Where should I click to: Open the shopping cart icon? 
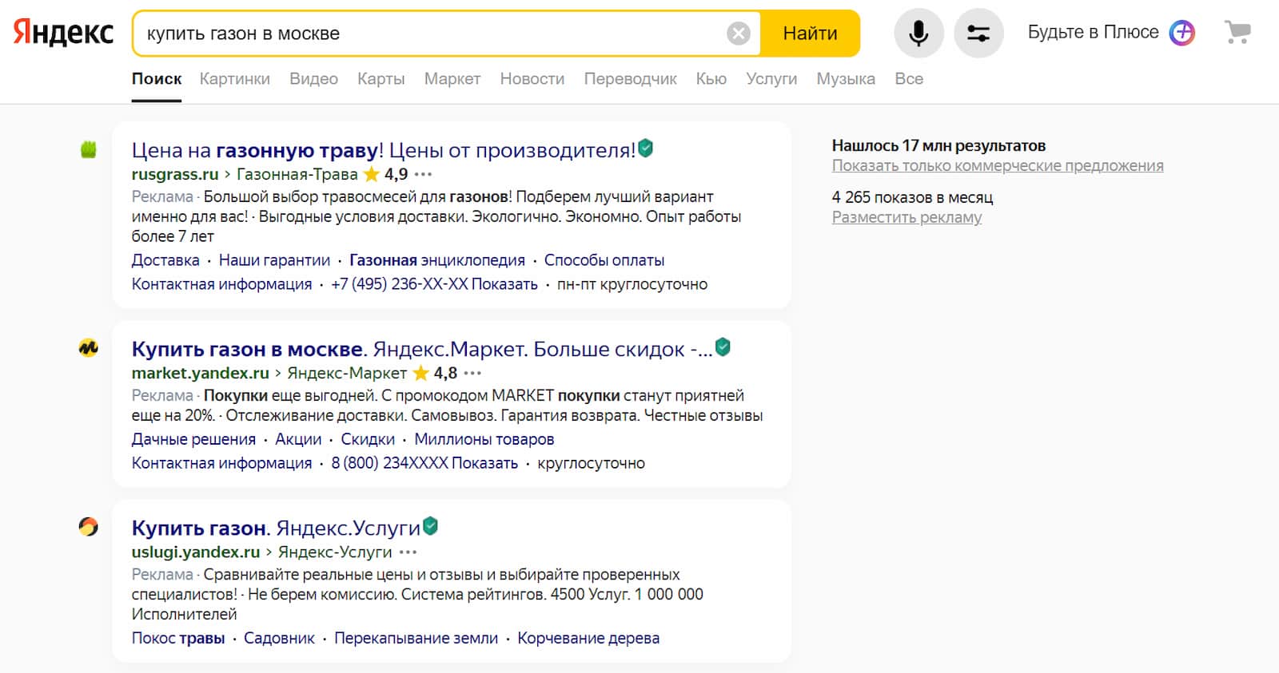pos(1237,32)
